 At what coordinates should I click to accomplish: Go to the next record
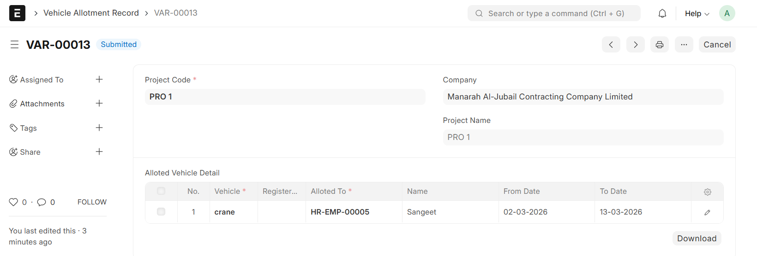(635, 45)
